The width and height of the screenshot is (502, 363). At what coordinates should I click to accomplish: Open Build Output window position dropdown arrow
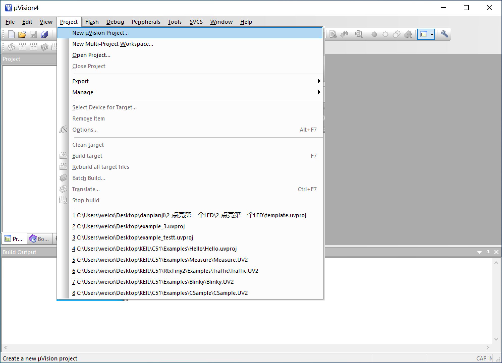click(480, 252)
